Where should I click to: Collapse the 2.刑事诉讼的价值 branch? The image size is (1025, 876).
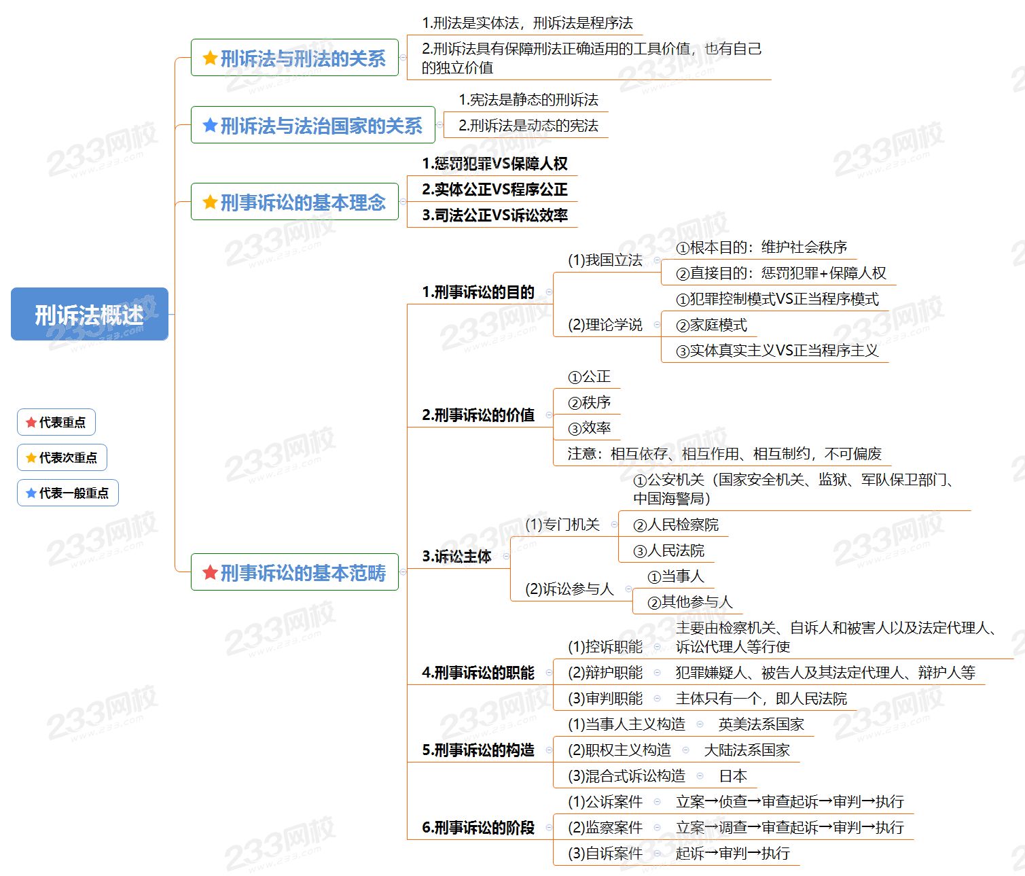coord(549,415)
